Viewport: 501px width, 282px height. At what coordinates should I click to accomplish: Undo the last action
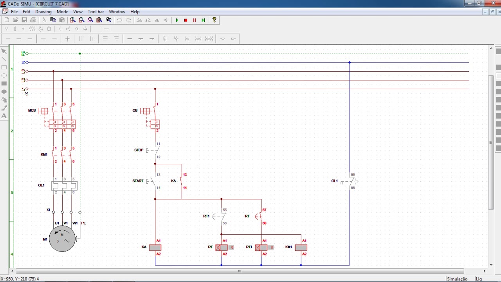[119, 20]
